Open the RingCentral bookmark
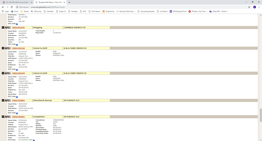The height and width of the screenshot is (141, 262). coord(108,11)
